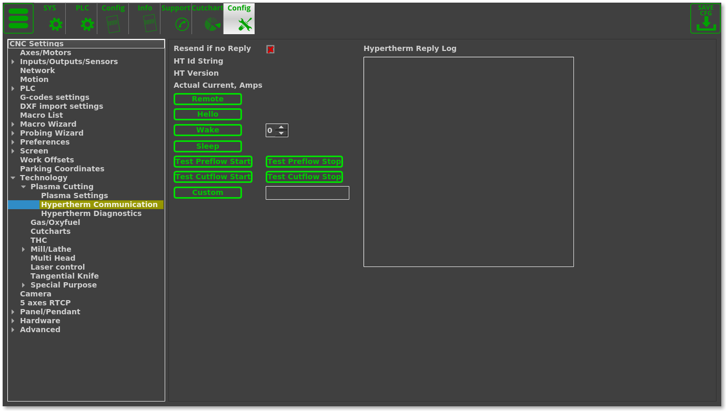This screenshot has height=411, width=726.
Task: Increase the Wake value with up arrow
Action: tap(281, 127)
